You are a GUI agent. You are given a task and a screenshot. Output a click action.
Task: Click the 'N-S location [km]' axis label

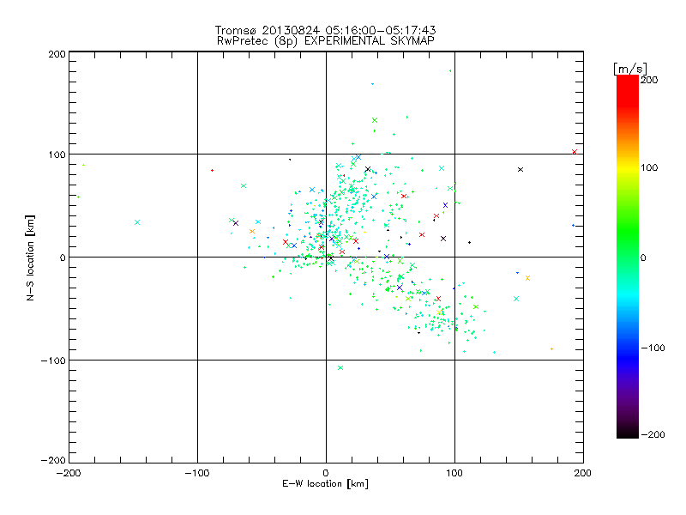pos(30,257)
